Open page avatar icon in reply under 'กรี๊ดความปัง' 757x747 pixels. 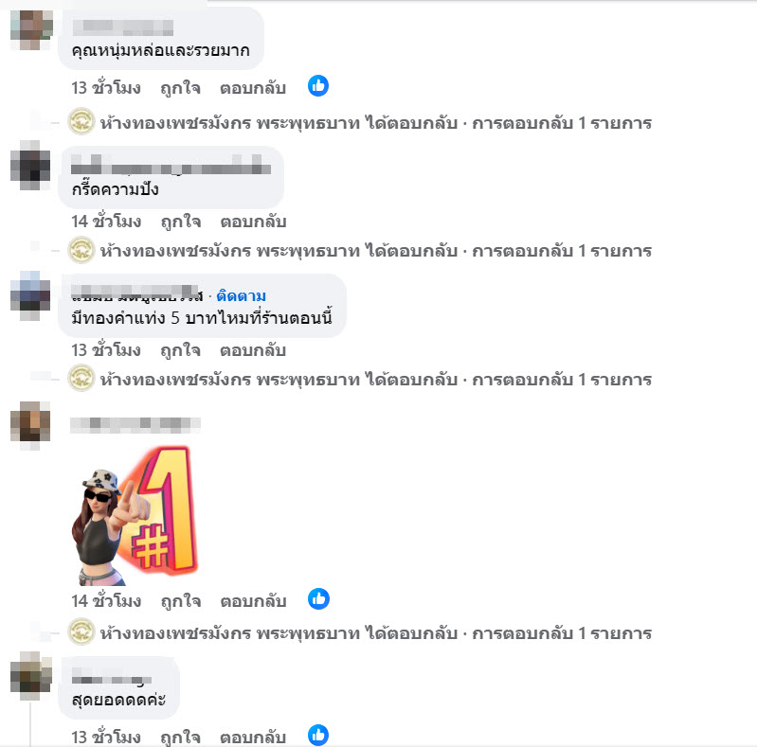(81, 250)
